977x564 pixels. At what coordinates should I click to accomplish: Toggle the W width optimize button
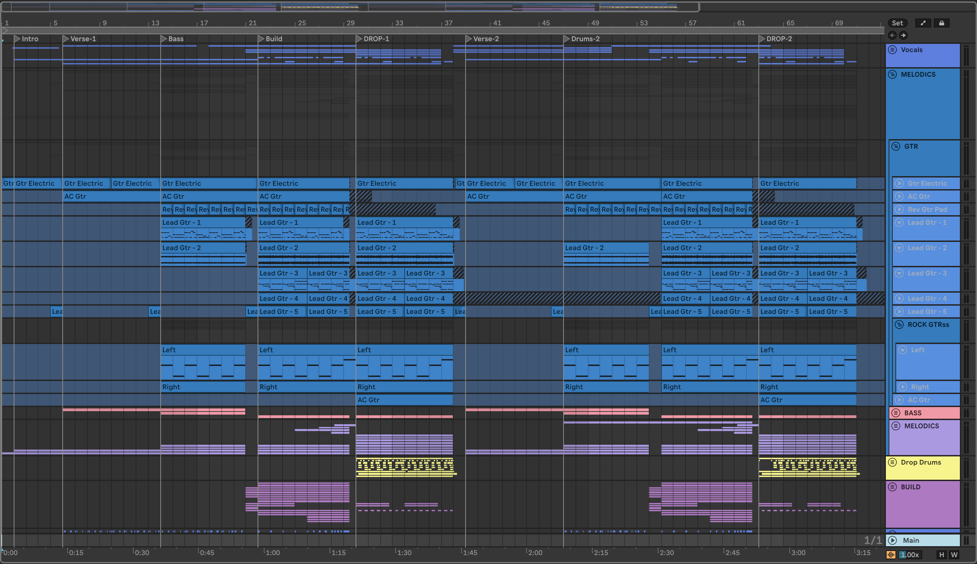coord(954,555)
